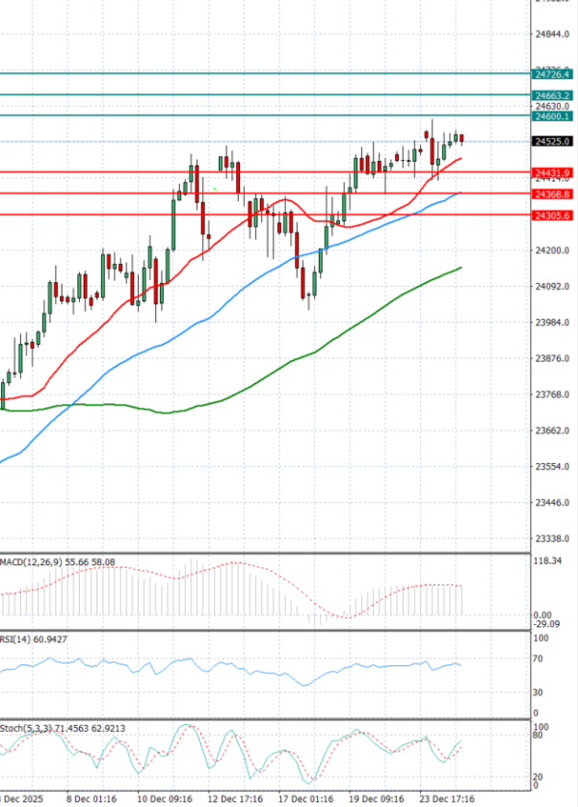Click the 17 Dec 01:16 time axis label

pos(304,799)
